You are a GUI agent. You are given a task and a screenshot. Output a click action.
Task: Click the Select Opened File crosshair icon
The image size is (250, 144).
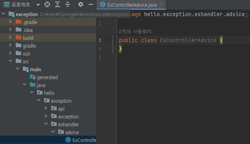click(x=47, y=4)
